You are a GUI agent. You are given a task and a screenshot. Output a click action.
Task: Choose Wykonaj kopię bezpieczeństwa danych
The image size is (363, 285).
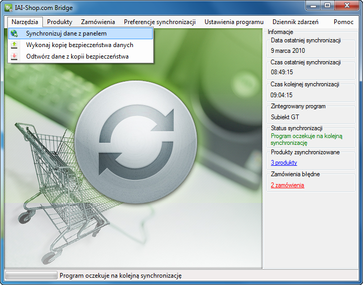[x=81, y=45]
